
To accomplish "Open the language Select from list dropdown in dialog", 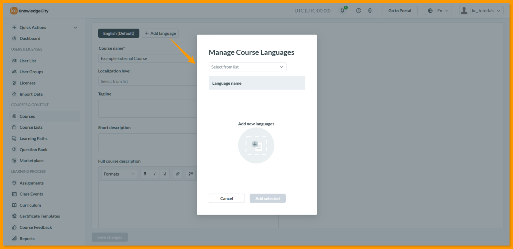I will pyautogui.click(x=248, y=67).
